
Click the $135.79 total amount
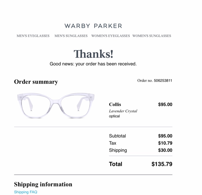pos(162,164)
